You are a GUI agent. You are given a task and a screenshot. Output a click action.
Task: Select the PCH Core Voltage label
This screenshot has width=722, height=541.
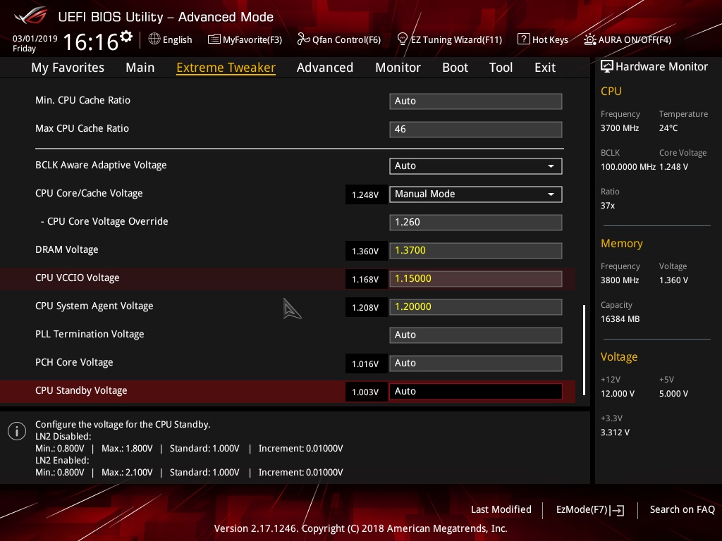[x=74, y=363]
